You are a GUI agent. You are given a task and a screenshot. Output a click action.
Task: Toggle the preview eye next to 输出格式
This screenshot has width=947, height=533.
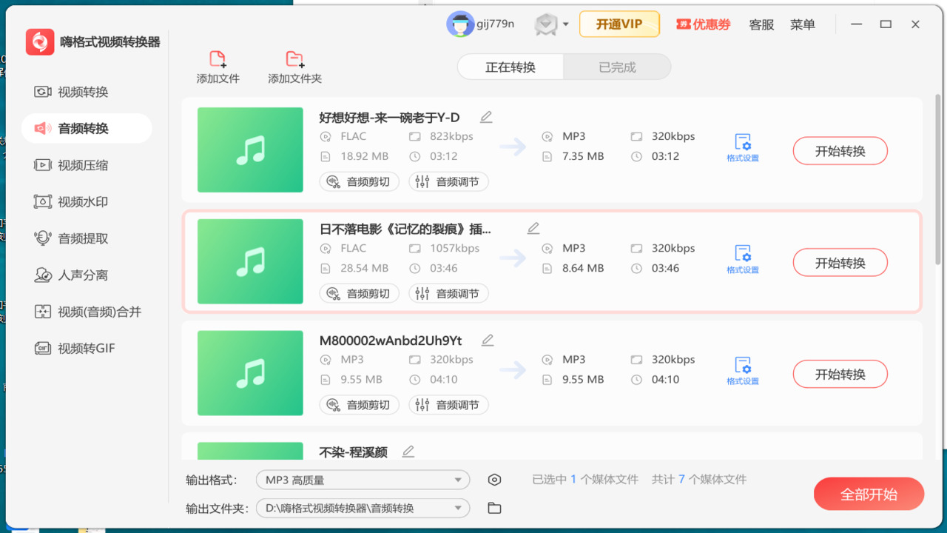click(x=494, y=479)
